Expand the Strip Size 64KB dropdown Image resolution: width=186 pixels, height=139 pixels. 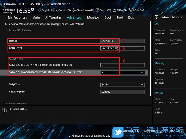[x=123, y=85]
